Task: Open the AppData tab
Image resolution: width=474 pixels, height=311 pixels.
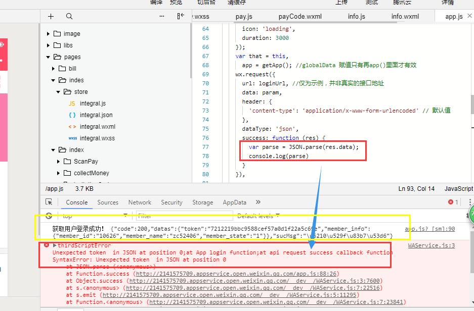Action: [x=234, y=202]
